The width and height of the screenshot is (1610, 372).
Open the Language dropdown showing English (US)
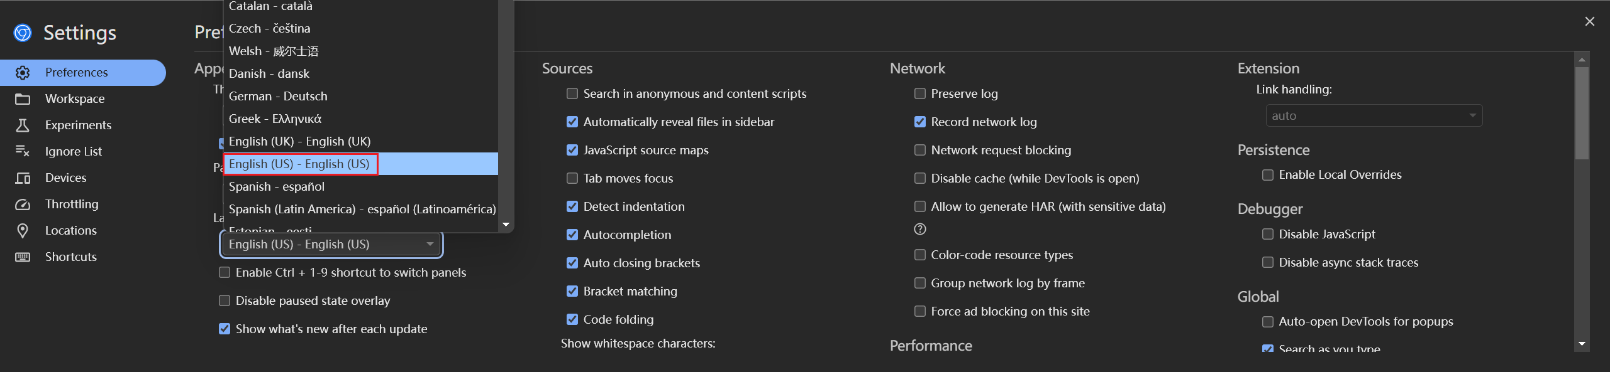click(331, 245)
